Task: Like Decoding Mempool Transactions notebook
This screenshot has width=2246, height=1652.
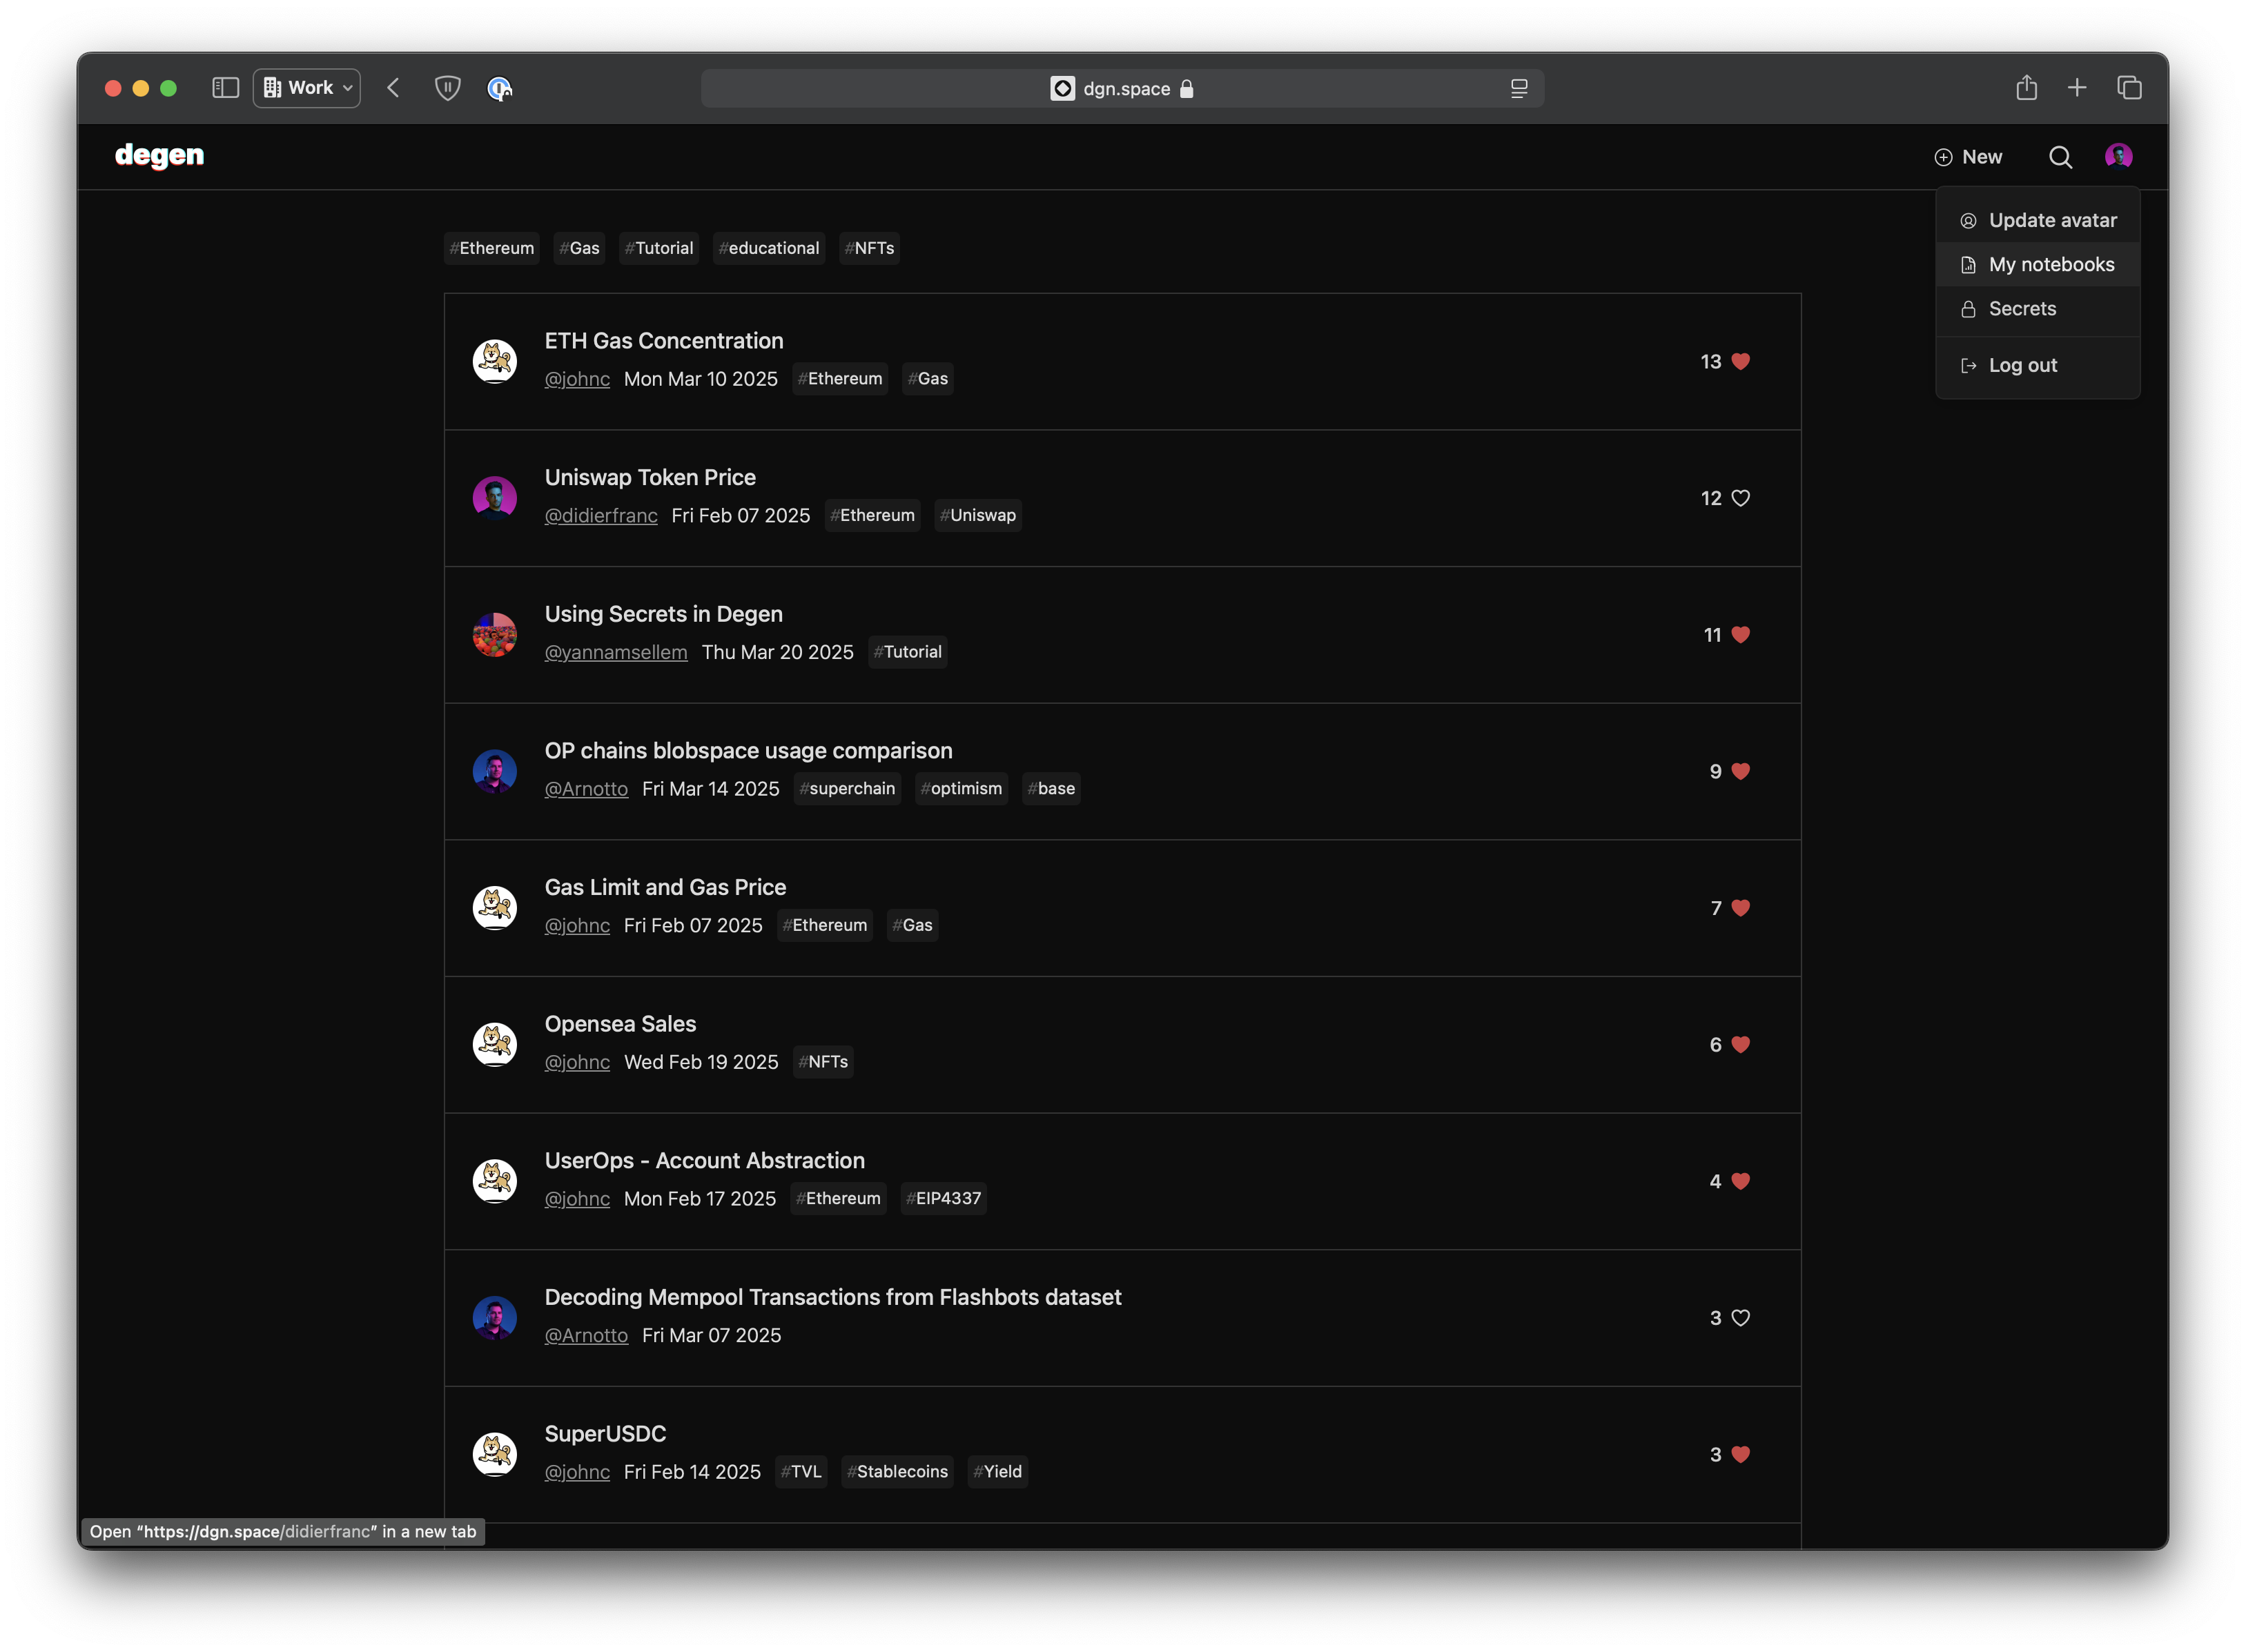Action: (1740, 1318)
